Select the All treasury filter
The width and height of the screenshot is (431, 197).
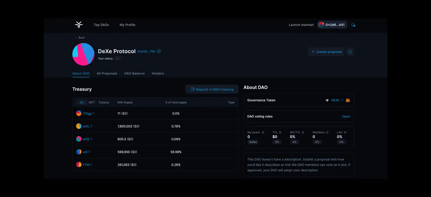pyautogui.click(x=82, y=102)
